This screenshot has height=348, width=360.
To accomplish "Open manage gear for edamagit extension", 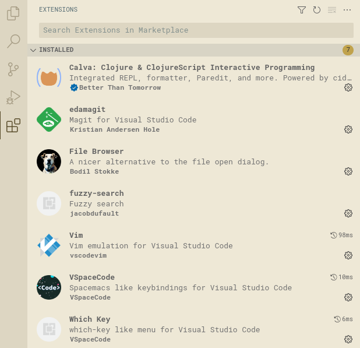I will click(348, 129).
